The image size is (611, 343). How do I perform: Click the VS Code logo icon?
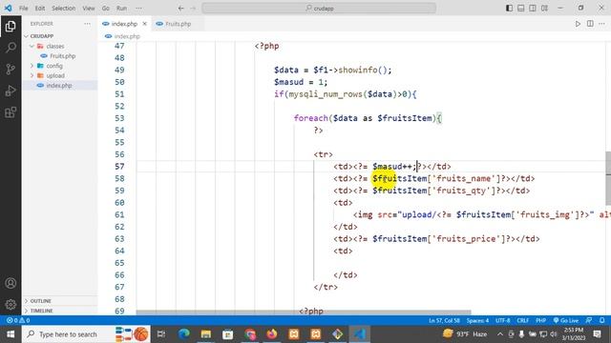(9, 8)
